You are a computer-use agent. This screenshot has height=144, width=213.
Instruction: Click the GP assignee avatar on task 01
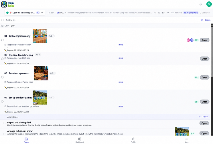pos(188,40)
